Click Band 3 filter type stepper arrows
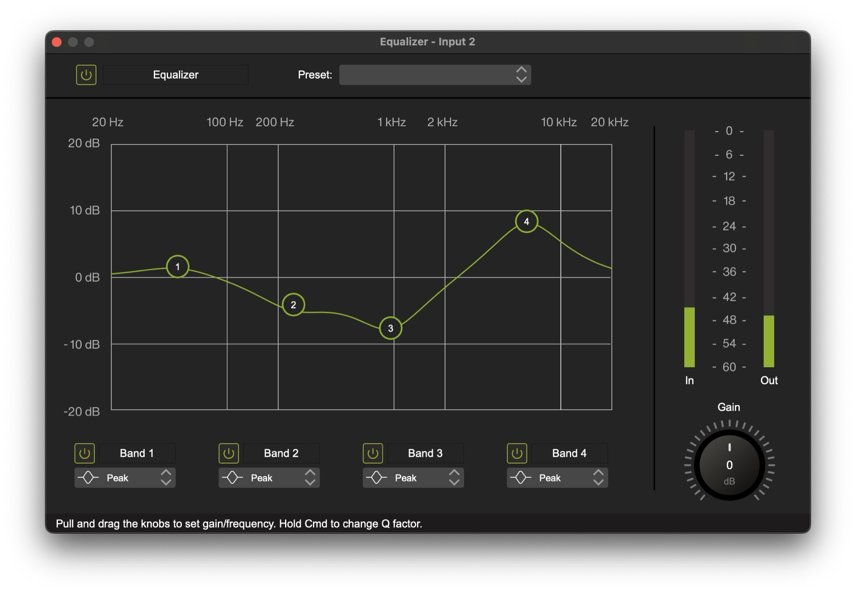Screen dimensions: 856x593 tap(454, 478)
